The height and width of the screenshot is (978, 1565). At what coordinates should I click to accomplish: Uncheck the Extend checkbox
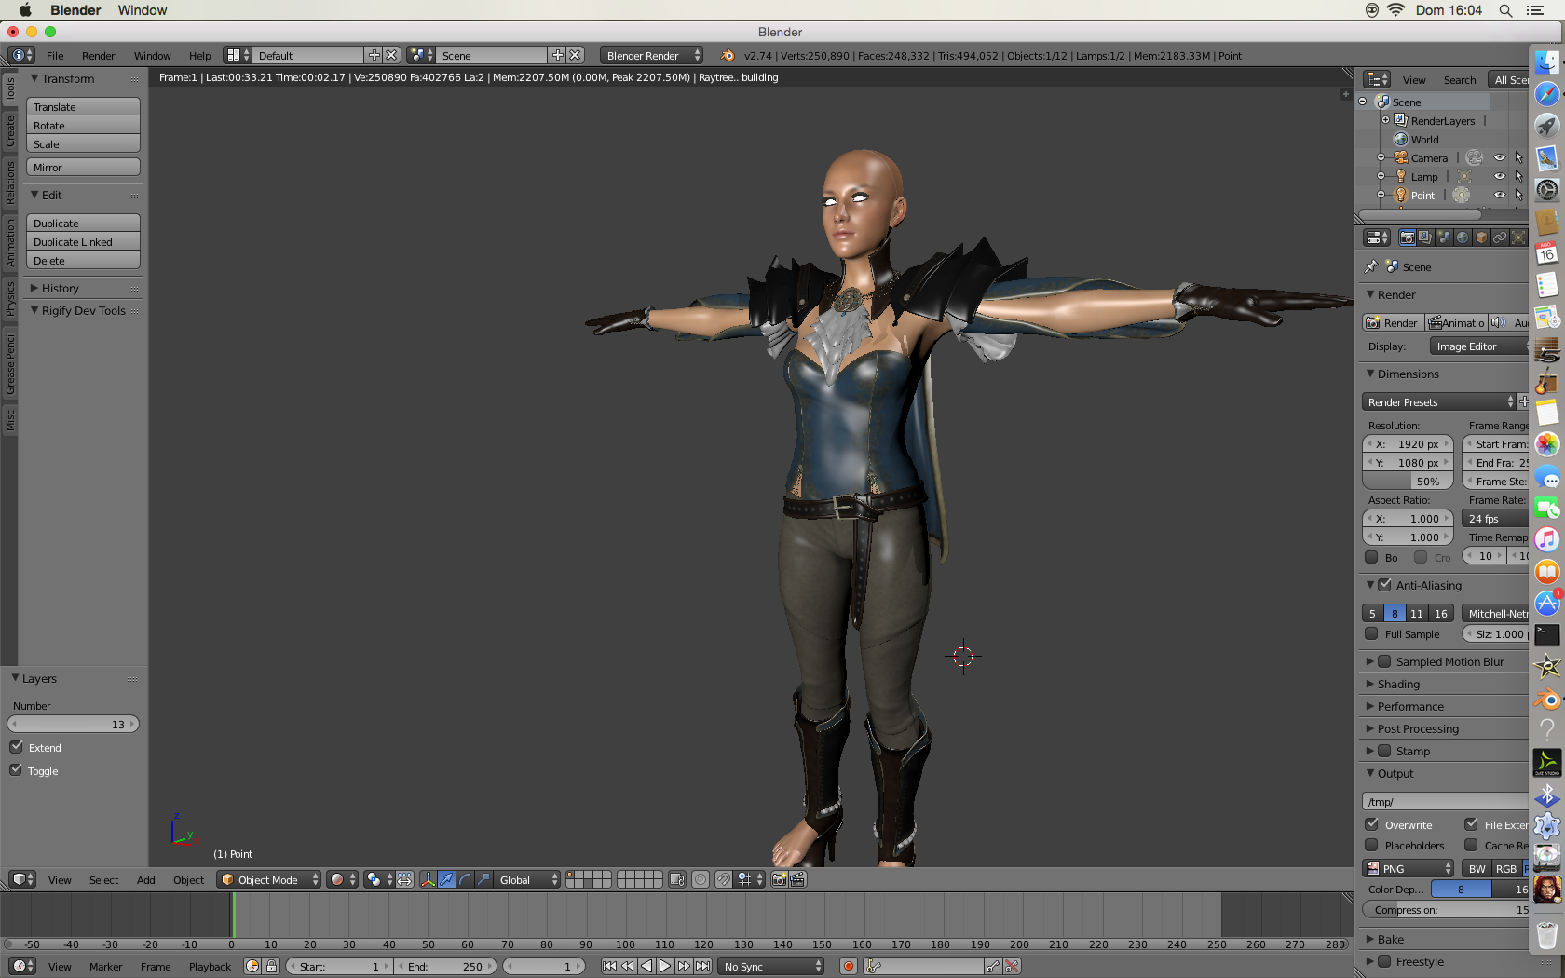tap(17, 747)
